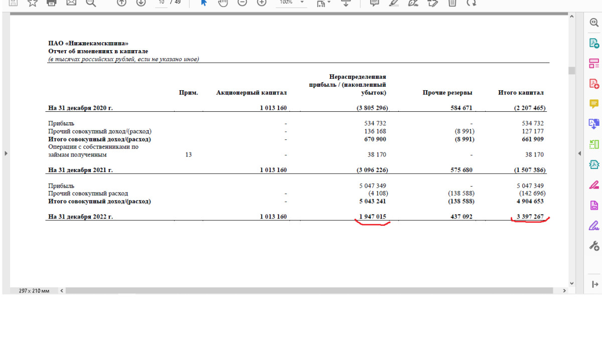Click vertical scrollbar down arrow
The image size is (602, 338).
[571, 283]
